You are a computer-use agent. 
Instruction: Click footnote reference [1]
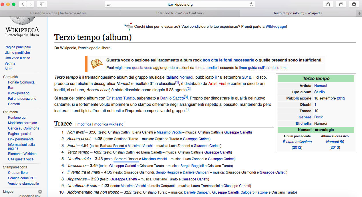177,83
